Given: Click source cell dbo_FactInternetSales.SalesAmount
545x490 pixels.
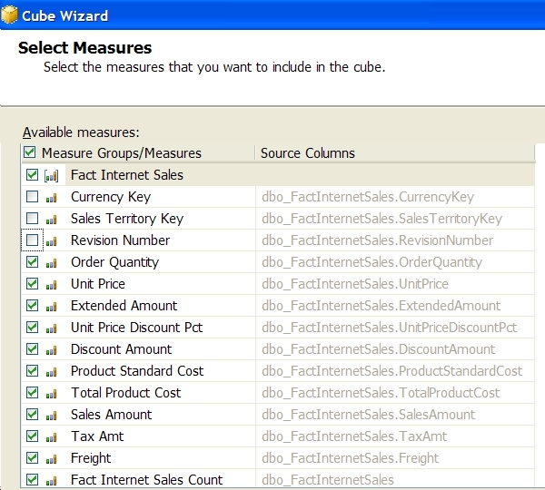Looking at the screenshot, I should tap(395, 415).
